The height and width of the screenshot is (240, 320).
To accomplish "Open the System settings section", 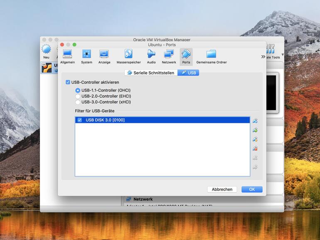I will [86, 56].
